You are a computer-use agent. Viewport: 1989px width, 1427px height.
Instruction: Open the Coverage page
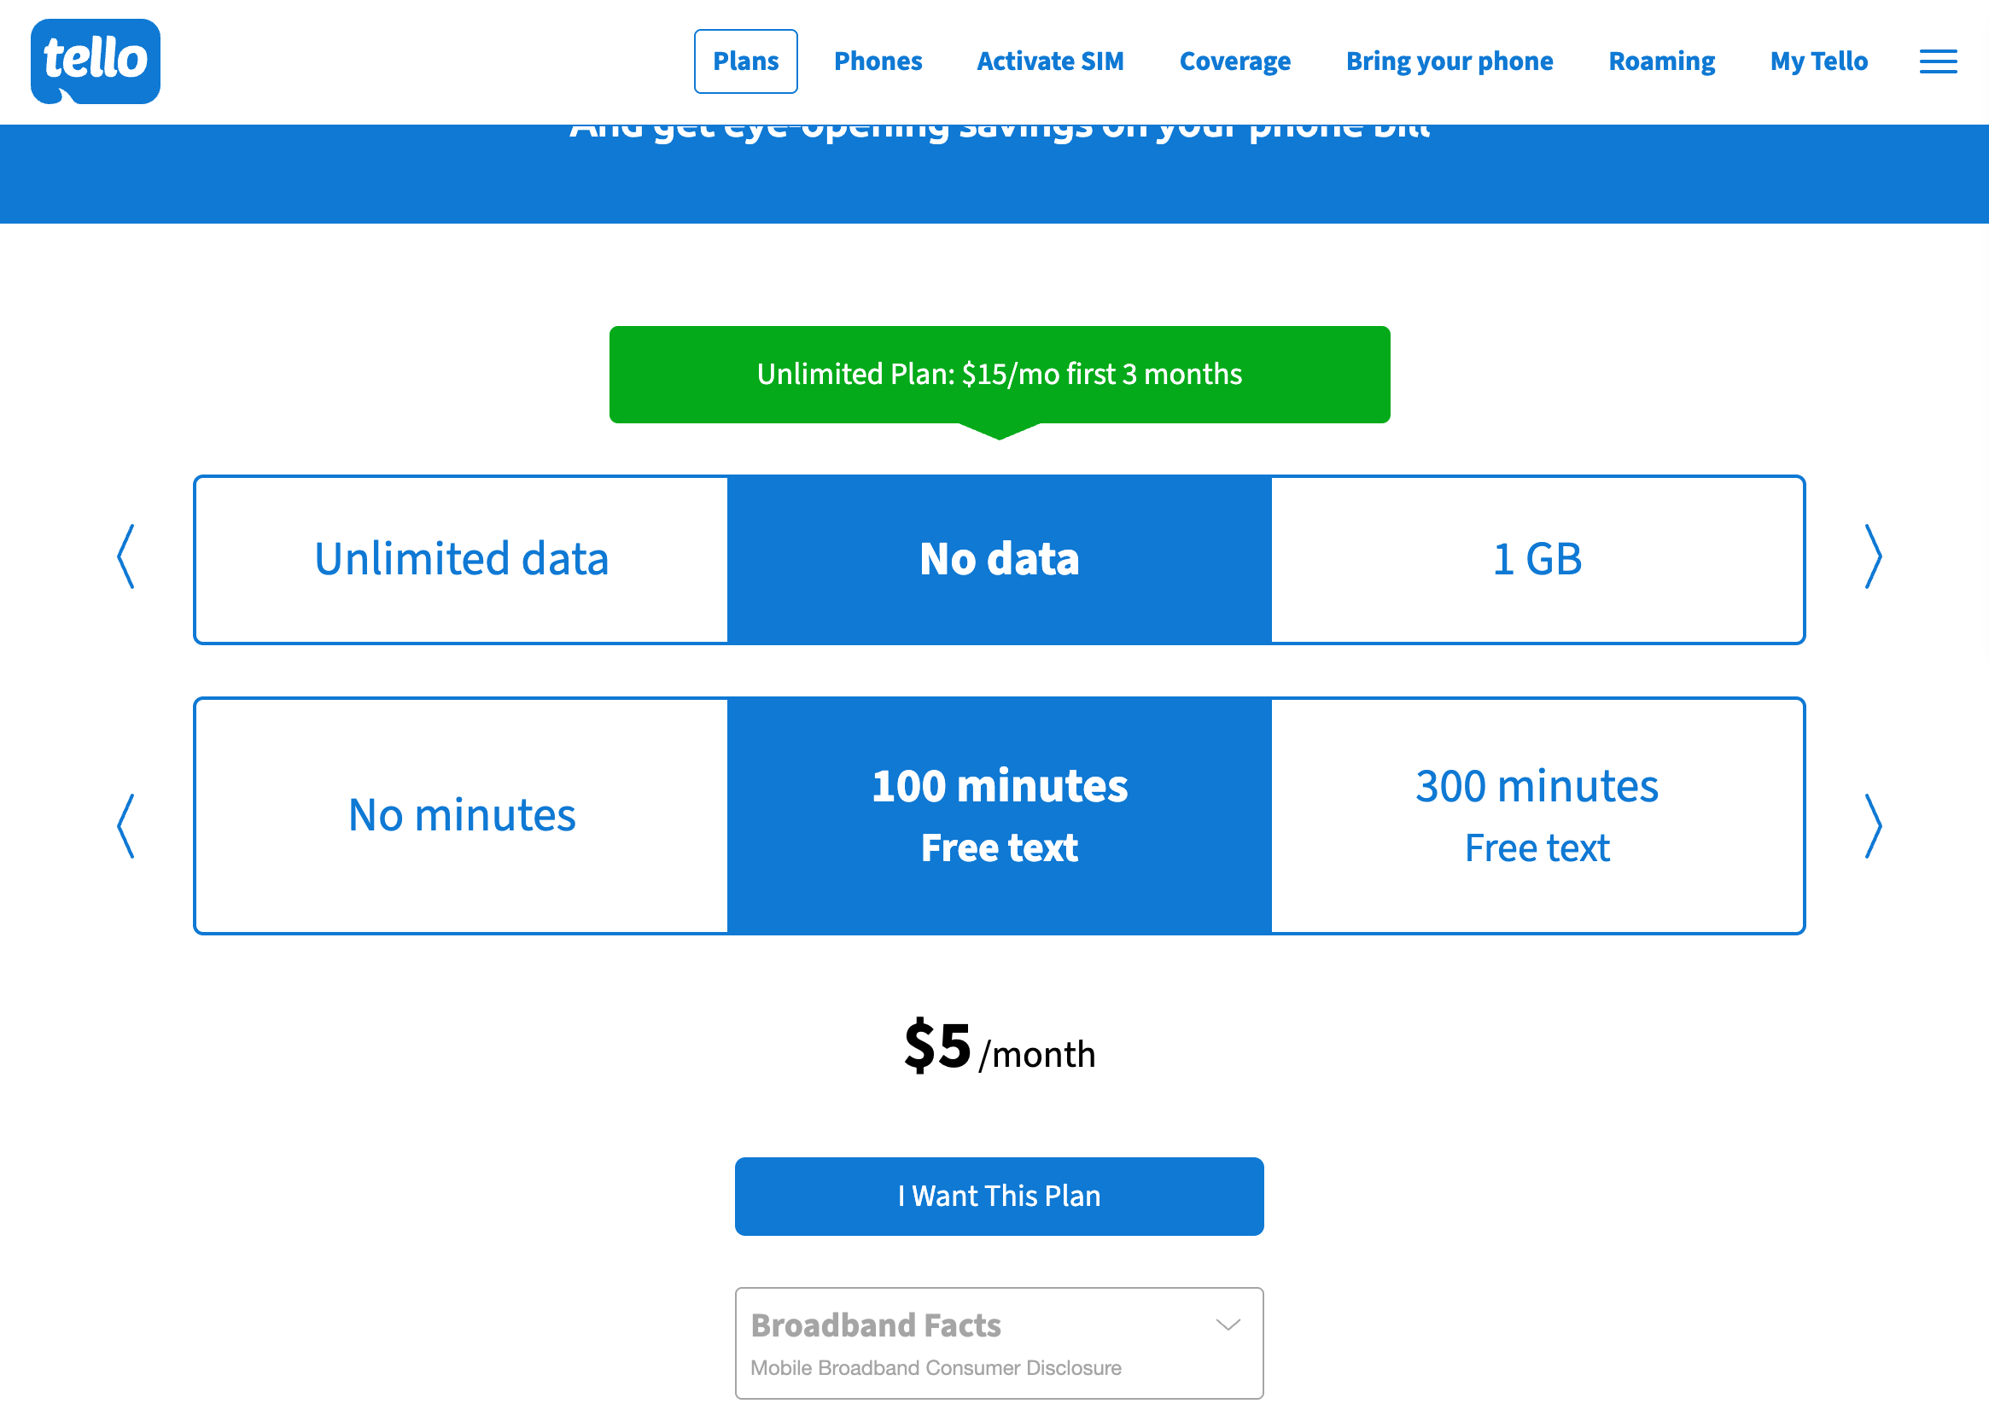pos(1234,61)
